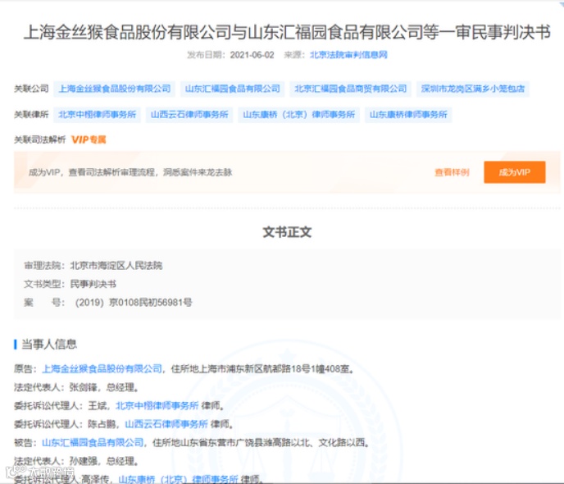This screenshot has width=564, height=484.
Task: Click the watermark logo at bottom-left corner
Action: point(39,472)
